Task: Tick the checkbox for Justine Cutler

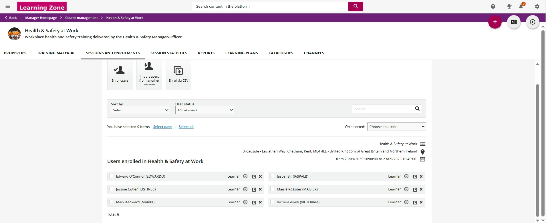Action: [111, 189]
